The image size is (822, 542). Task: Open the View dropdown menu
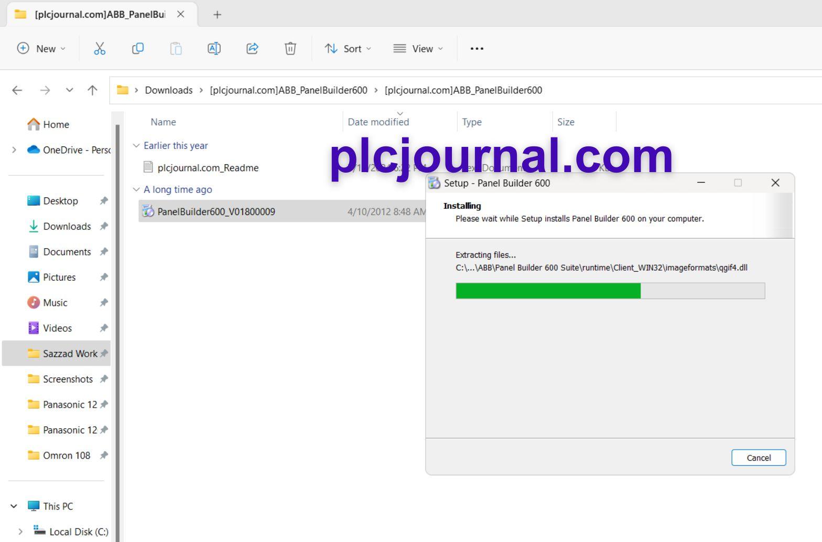[x=418, y=49]
